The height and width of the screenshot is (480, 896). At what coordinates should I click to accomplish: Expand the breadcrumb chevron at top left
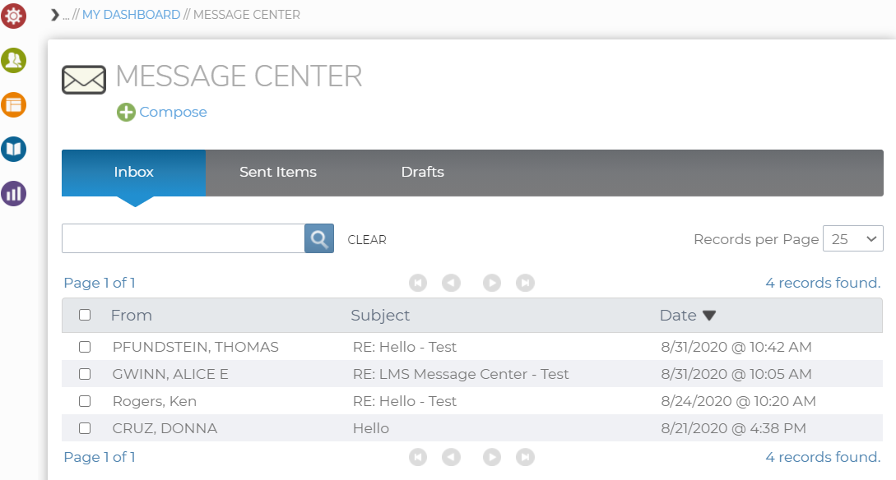point(55,15)
